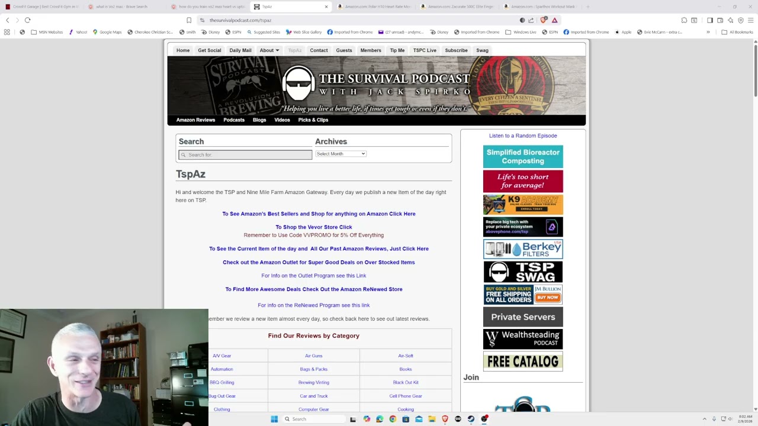Open the Archives Select Month dropdown

click(x=341, y=154)
